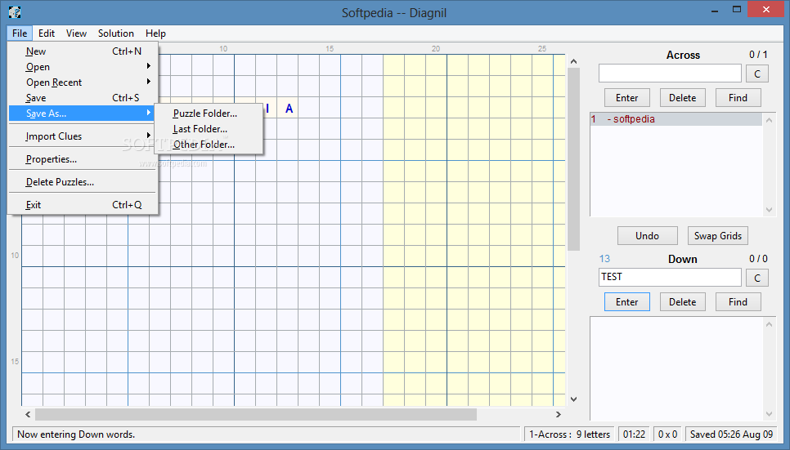Click the Enter button under Down
790x450 pixels.
click(x=626, y=302)
